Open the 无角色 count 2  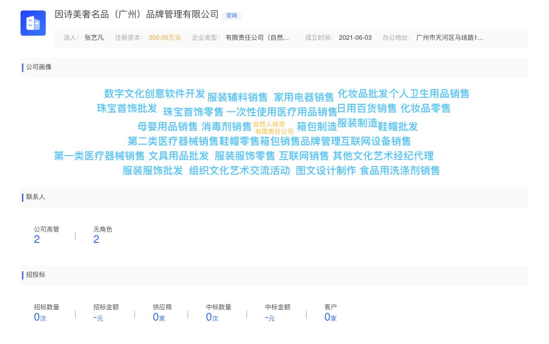pyautogui.click(x=97, y=239)
